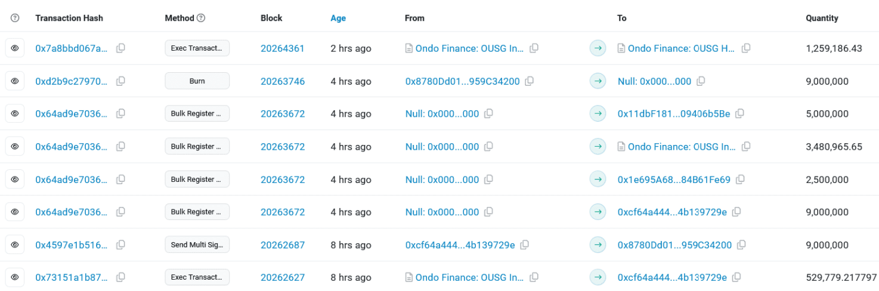Open transaction 0xd2b9c27970 details
The height and width of the screenshot is (291, 879).
[x=72, y=81]
